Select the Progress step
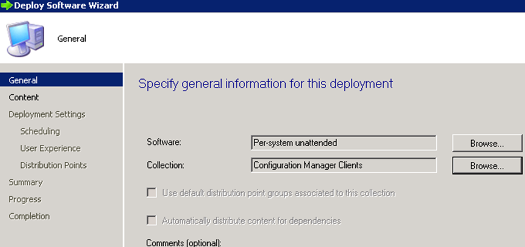 click(x=25, y=199)
